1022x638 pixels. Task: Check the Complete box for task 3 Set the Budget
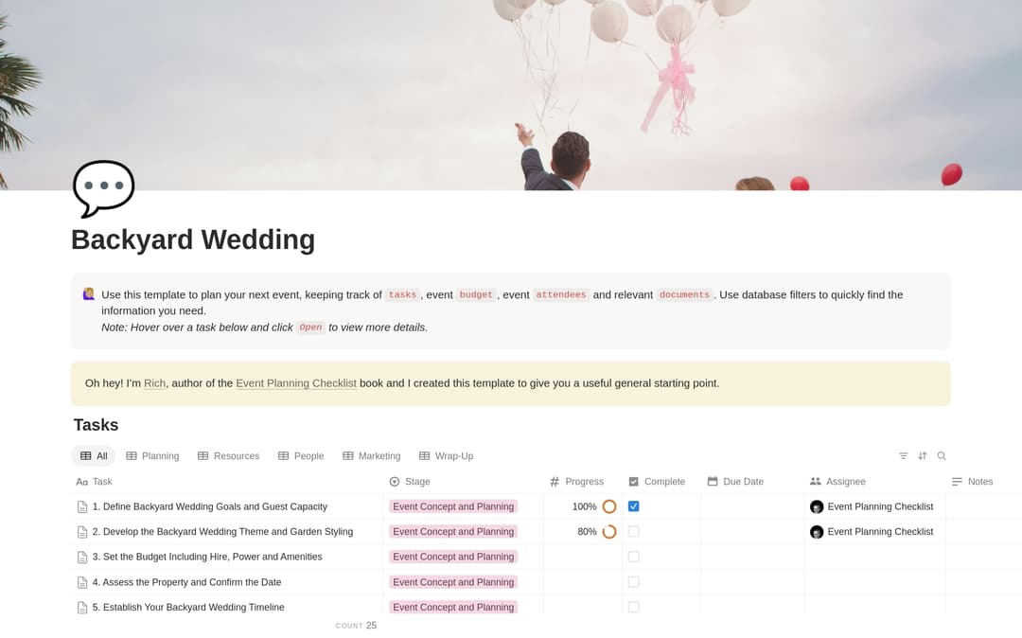point(633,557)
